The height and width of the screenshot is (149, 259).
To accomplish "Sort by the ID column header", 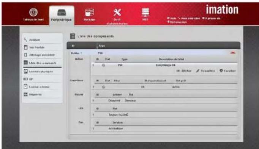I will click(x=73, y=46).
